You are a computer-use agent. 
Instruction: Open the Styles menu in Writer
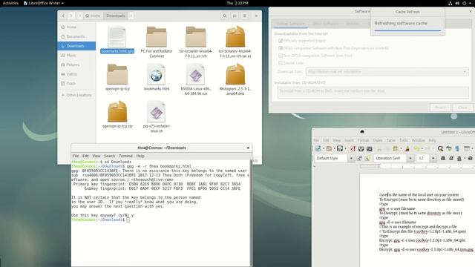tap(378, 140)
